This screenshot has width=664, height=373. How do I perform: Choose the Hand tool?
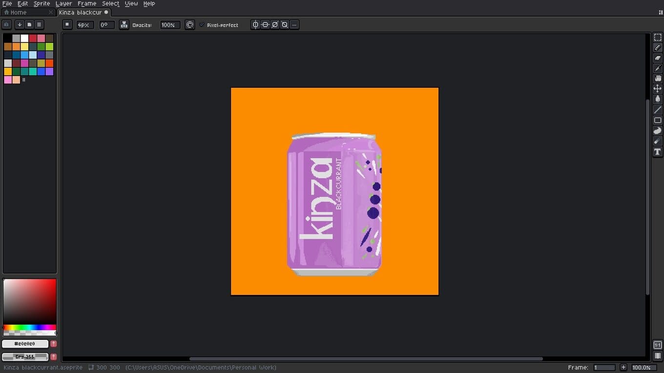tap(658, 79)
